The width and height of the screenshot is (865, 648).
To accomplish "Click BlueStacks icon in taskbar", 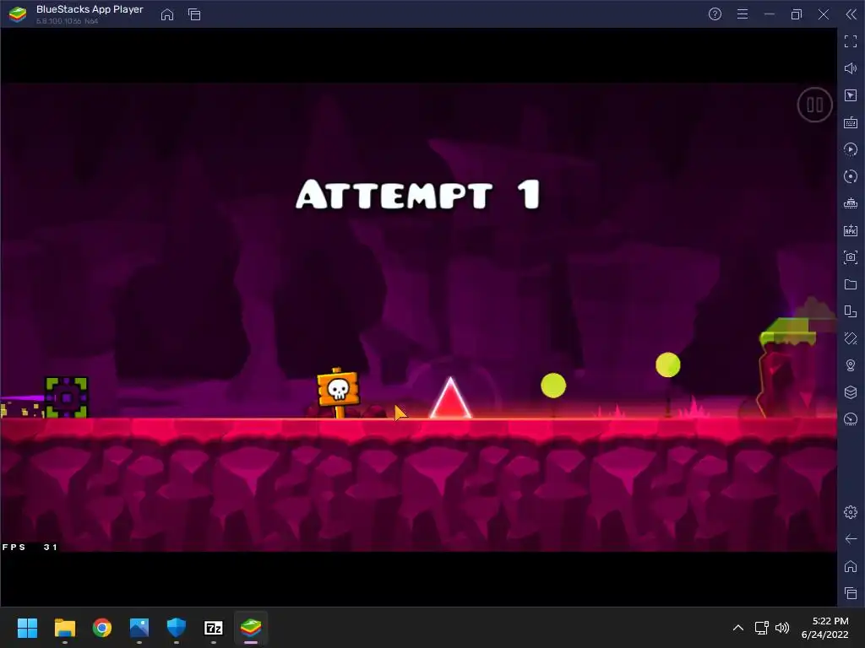I will [x=251, y=628].
